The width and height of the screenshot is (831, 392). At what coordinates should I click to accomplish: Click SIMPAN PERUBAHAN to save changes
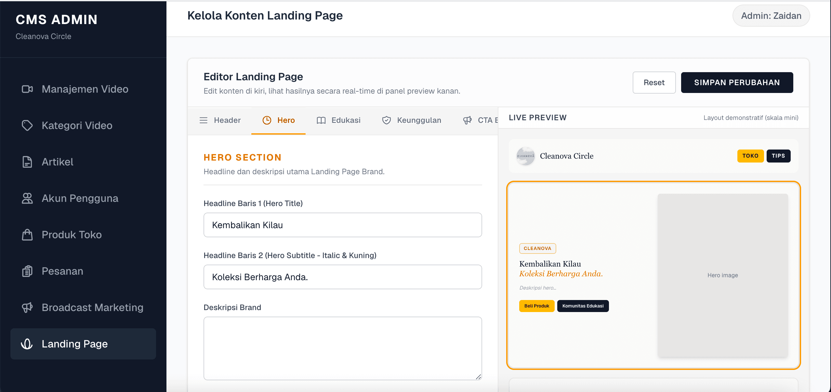[x=737, y=83]
